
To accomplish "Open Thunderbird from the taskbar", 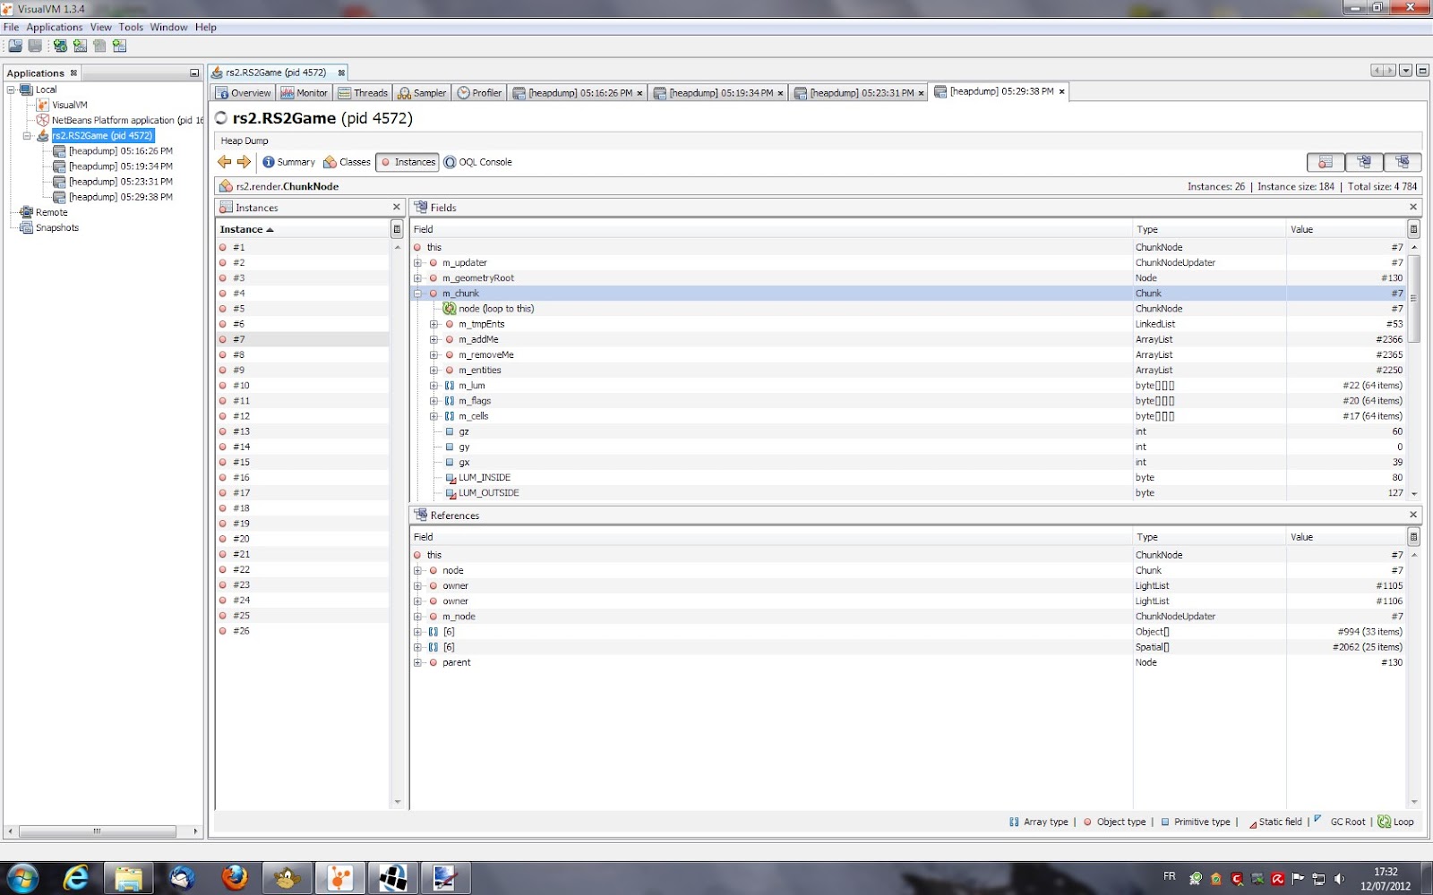I will 182,878.
